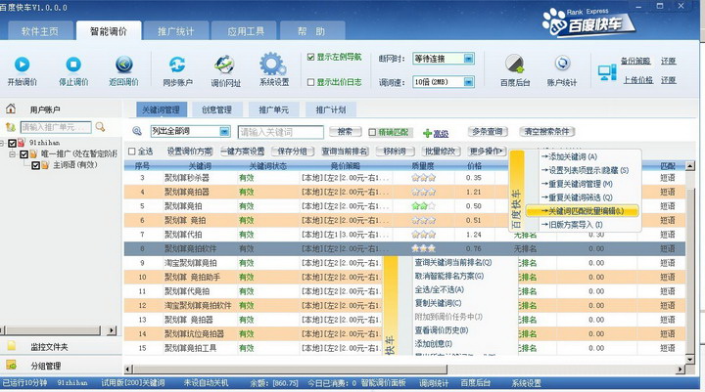Image resolution: width=705 pixels, height=392 pixels.
Task: Click the computer backup icon
Action: pyautogui.click(x=607, y=71)
